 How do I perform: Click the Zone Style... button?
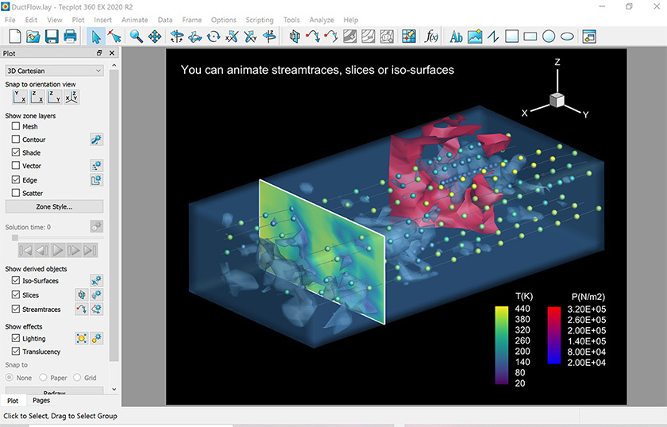[x=54, y=206]
